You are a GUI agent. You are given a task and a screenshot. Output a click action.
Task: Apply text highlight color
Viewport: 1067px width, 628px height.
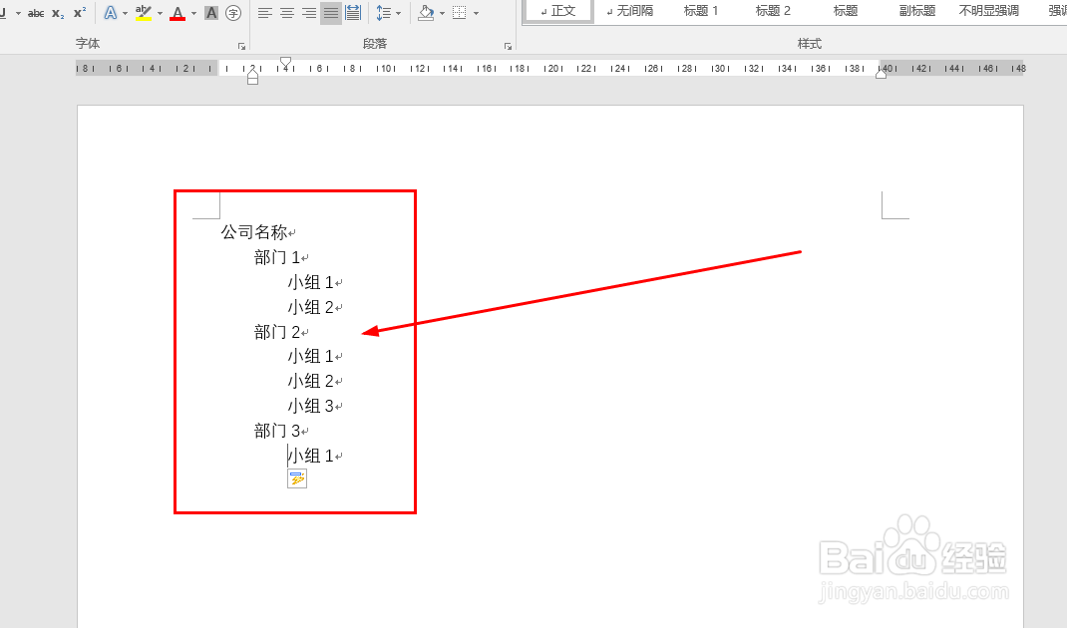click(x=143, y=13)
